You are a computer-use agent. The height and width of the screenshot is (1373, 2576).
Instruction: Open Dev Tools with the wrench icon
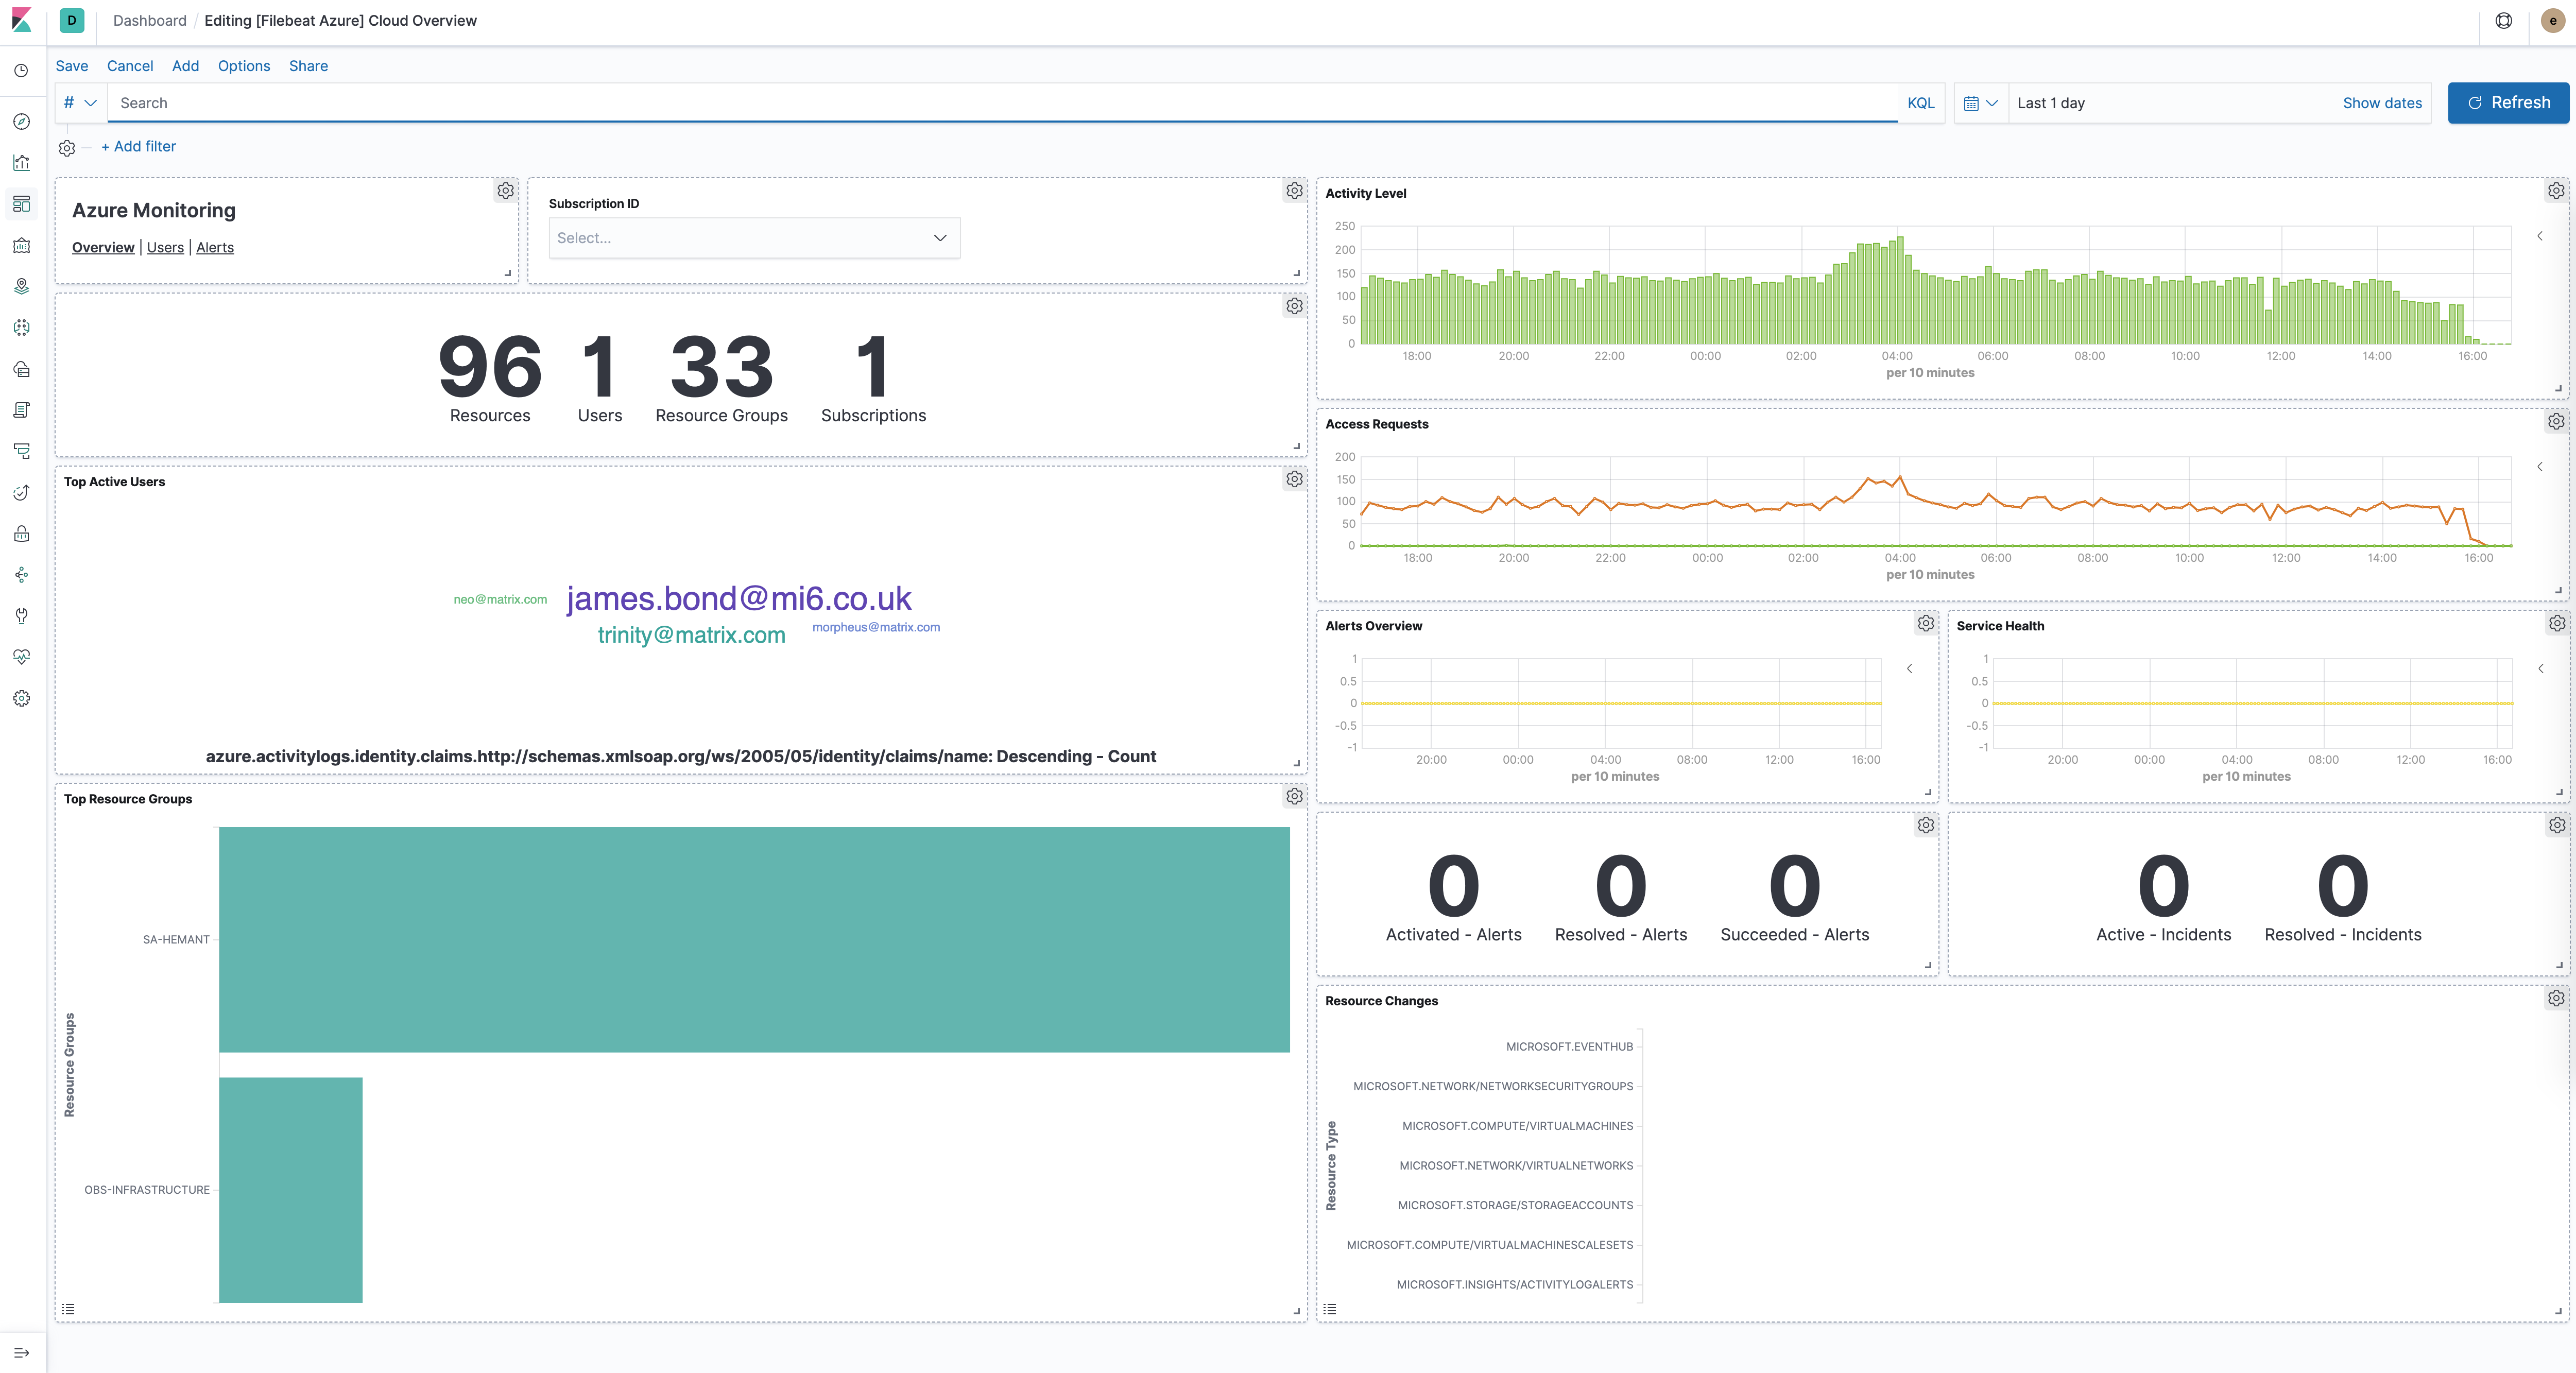click(x=21, y=616)
